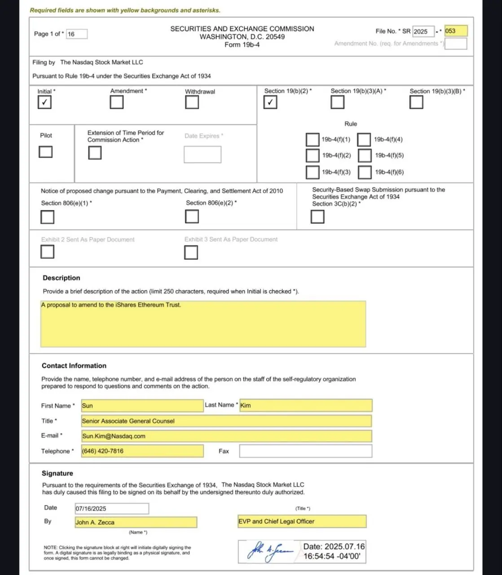Check the Rule 19b-4(f)(4) checkbox

coord(364,140)
